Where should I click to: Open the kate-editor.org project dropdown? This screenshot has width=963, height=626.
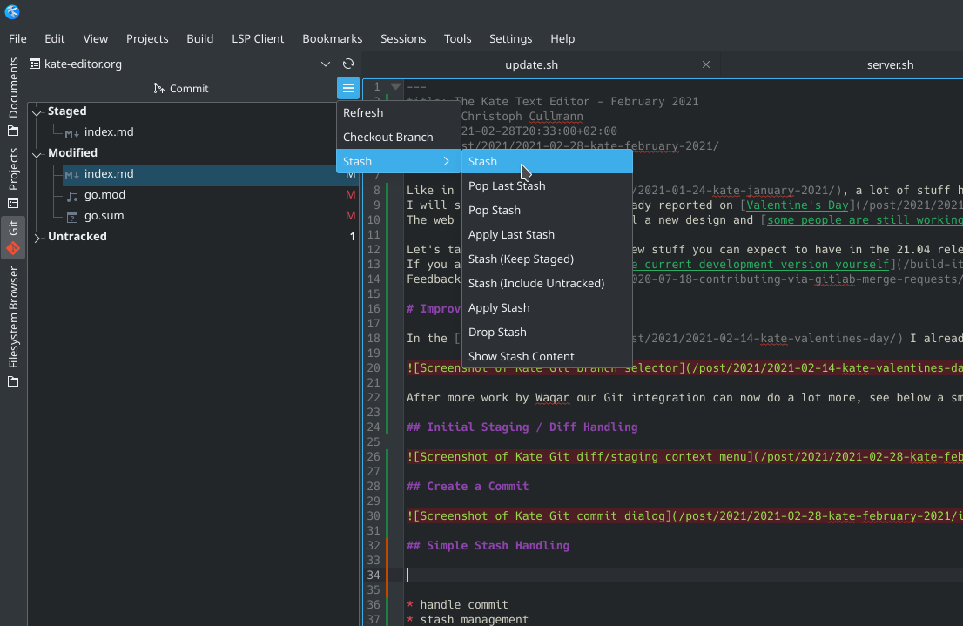[x=326, y=64]
